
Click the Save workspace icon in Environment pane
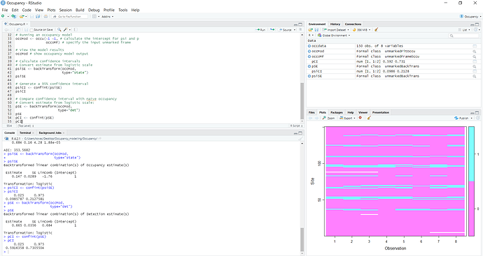coord(316,30)
